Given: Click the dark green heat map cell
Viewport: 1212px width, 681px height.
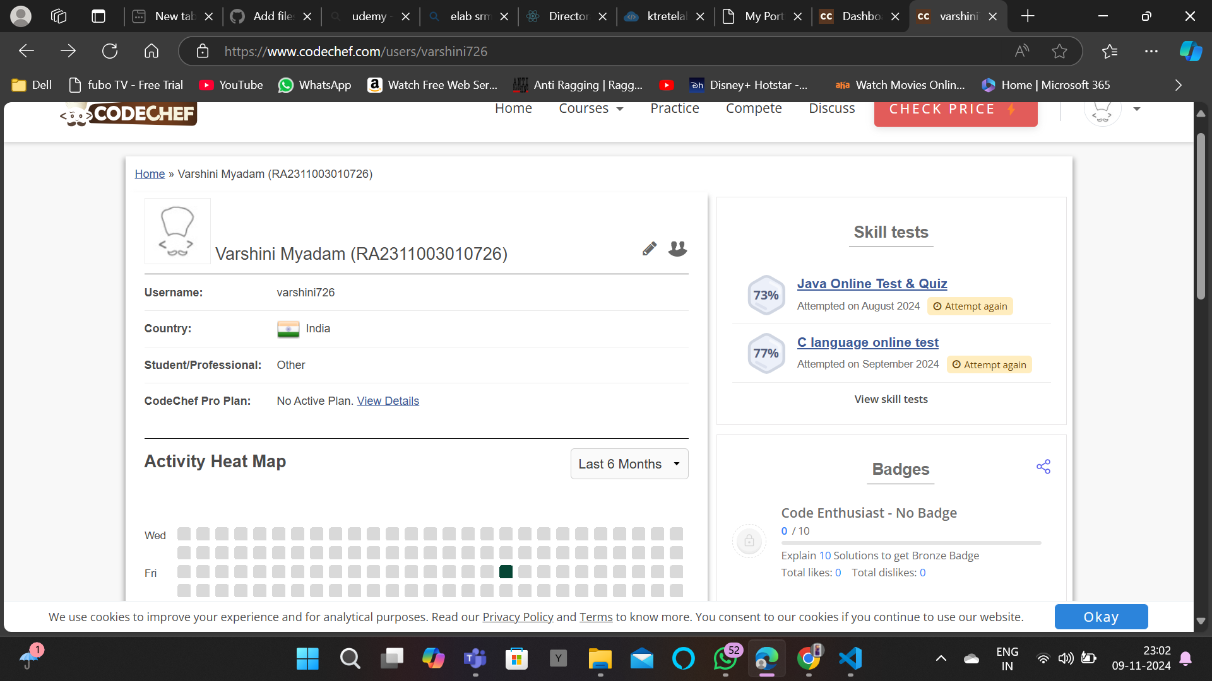Looking at the screenshot, I should (506, 572).
